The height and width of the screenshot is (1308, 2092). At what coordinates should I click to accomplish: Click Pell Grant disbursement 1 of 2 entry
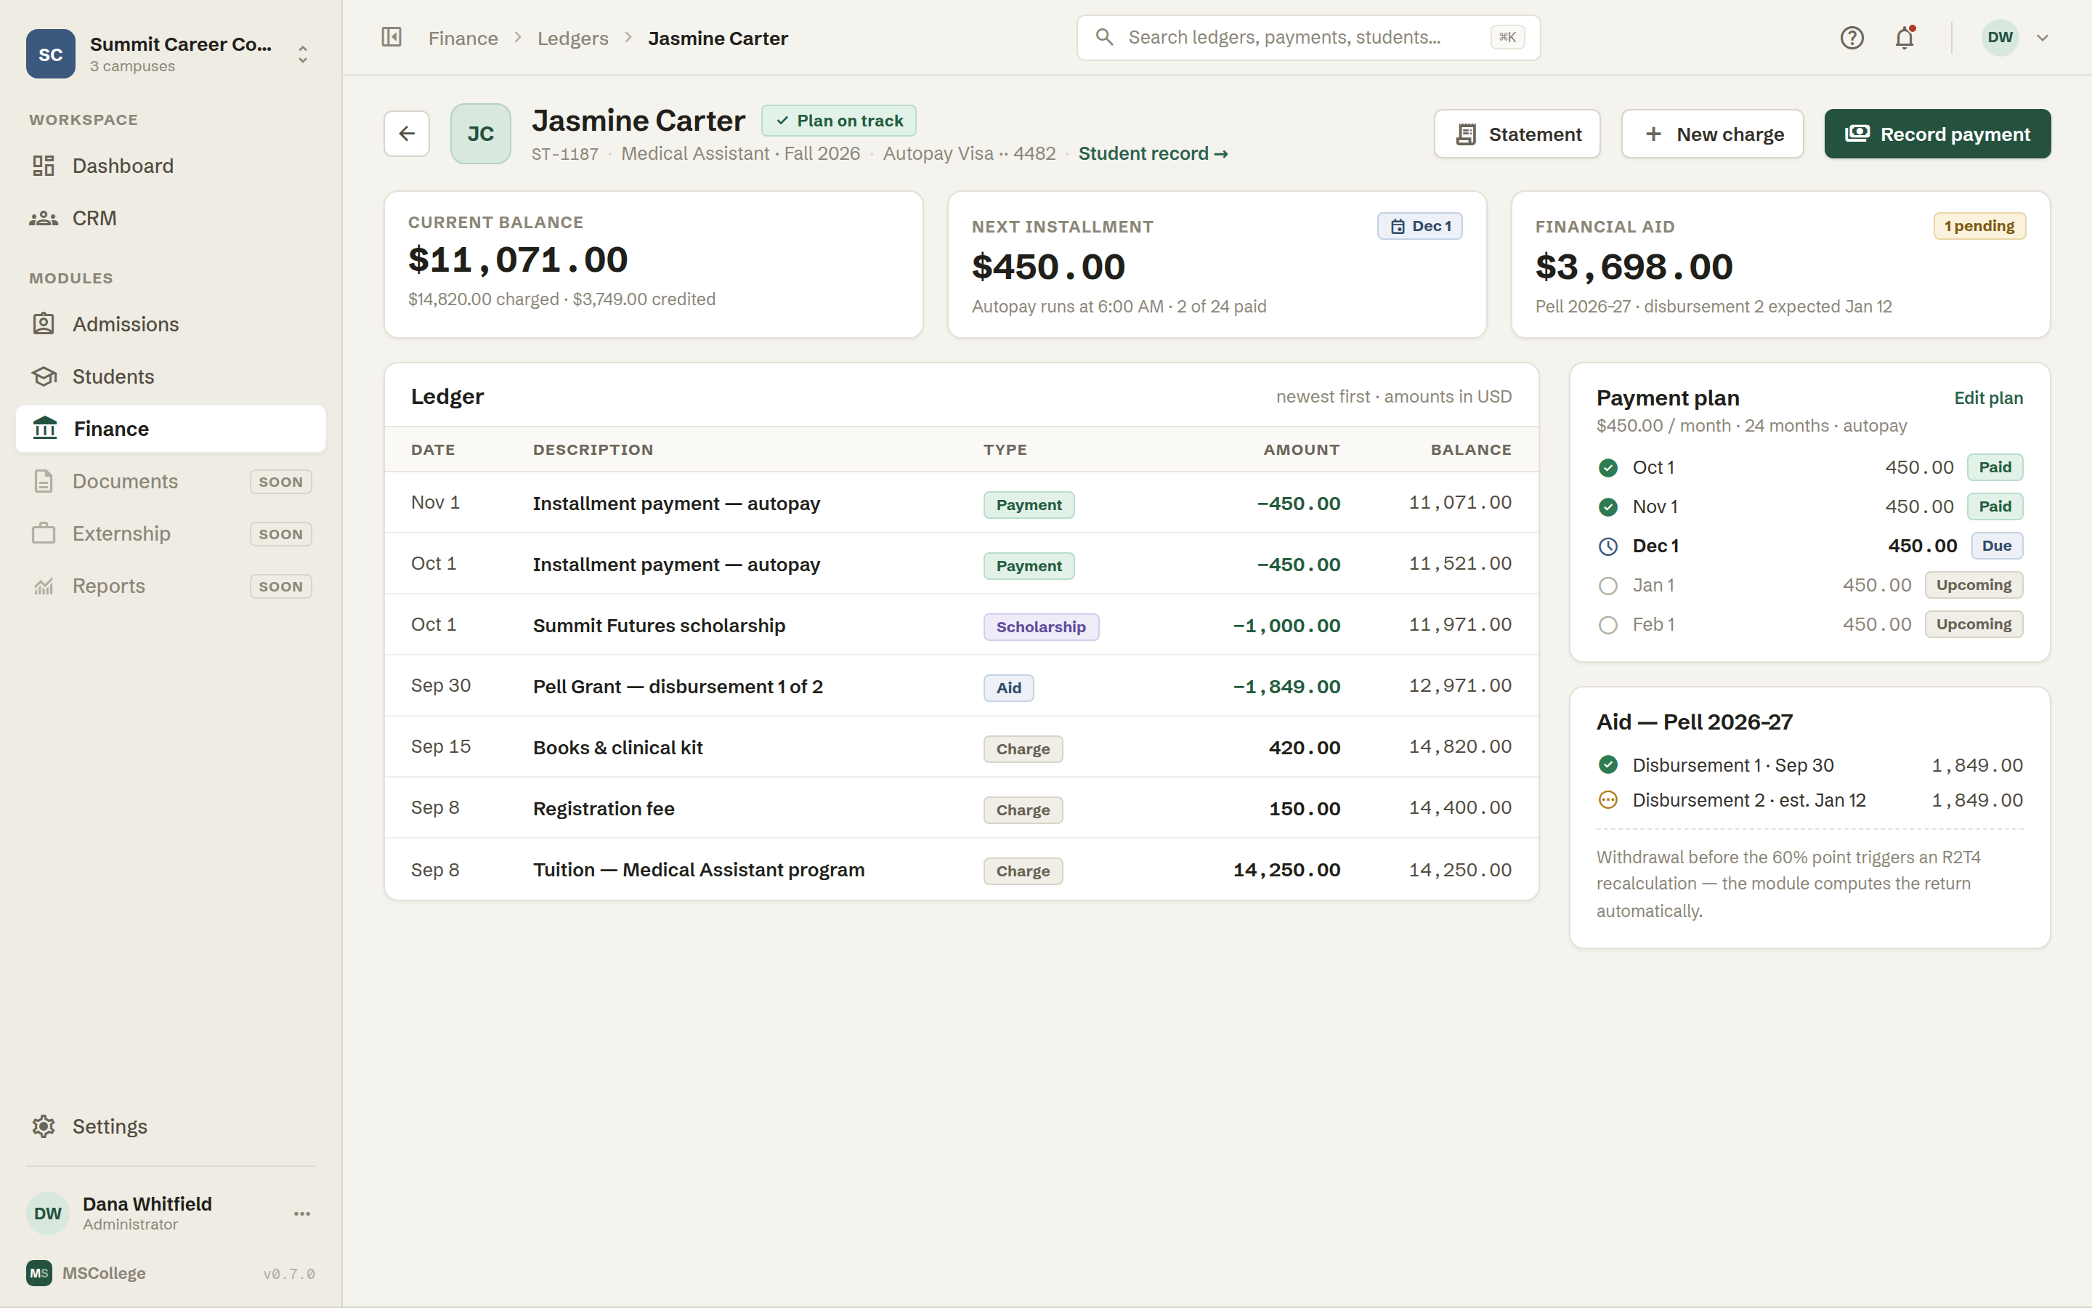click(678, 687)
